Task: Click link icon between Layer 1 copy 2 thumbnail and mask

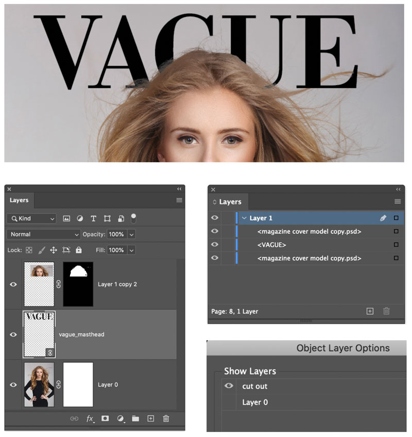Action: tap(58, 284)
